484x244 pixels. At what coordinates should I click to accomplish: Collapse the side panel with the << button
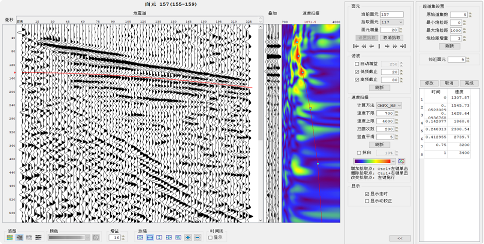400,238
